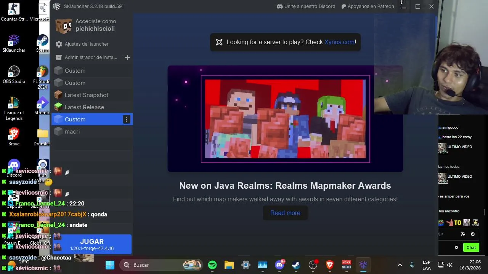The image size is (488, 274).
Task: Open the League of Legends desktop shortcut
Action: click(14, 109)
